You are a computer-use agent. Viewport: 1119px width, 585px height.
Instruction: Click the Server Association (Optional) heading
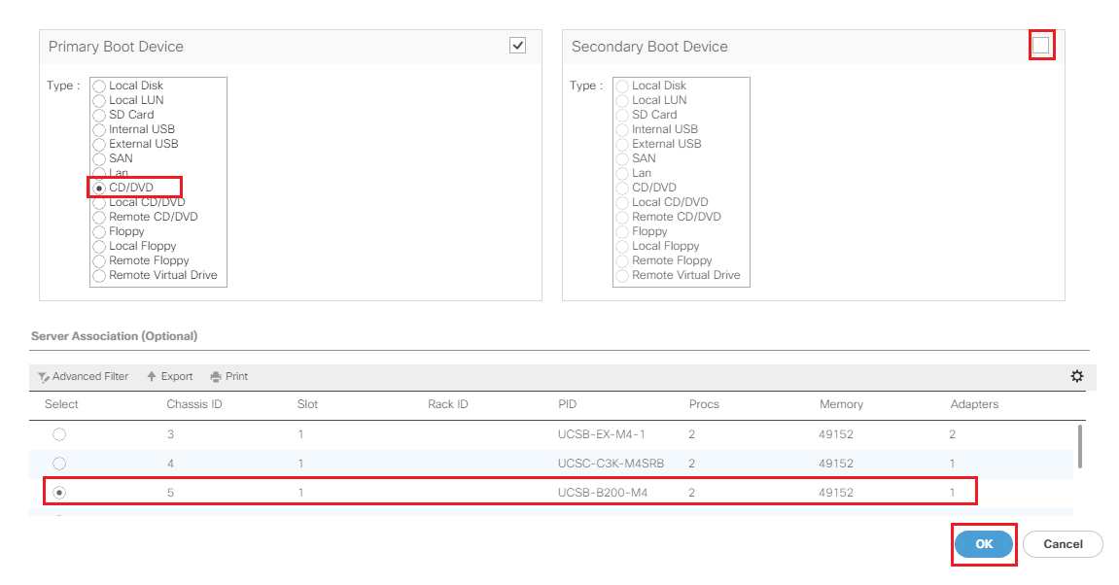coord(114,336)
